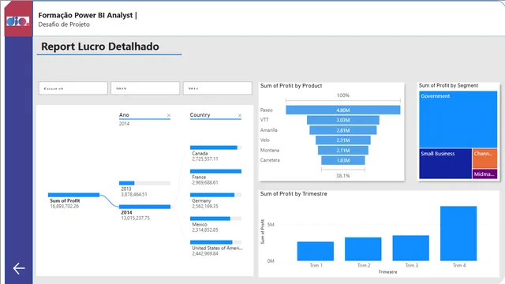Click the 2,314,852.85 value under Mexico
505x284 pixels.
pyautogui.click(x=205, y=230)
